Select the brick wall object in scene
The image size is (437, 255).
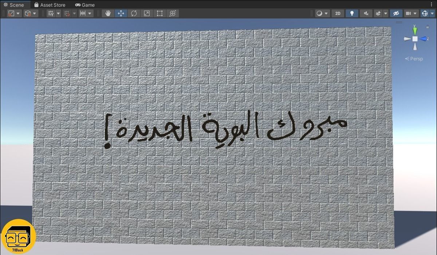(213, 137)
